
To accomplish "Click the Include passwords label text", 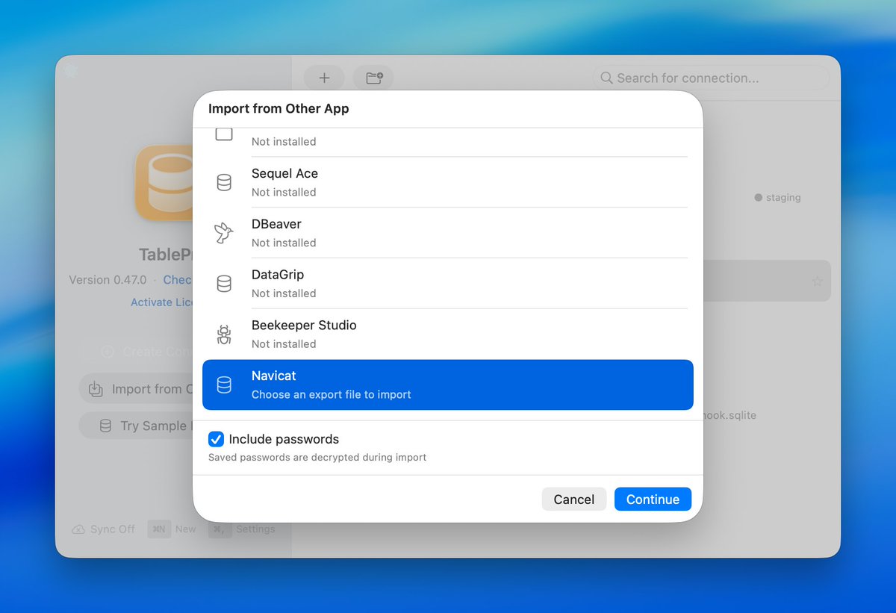I will pyautogui.click(x=284, y=439).
